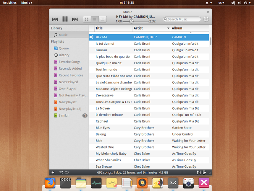254x191 pixels.
Task: Open the Over Played playlist
Action: coord(69,88)
